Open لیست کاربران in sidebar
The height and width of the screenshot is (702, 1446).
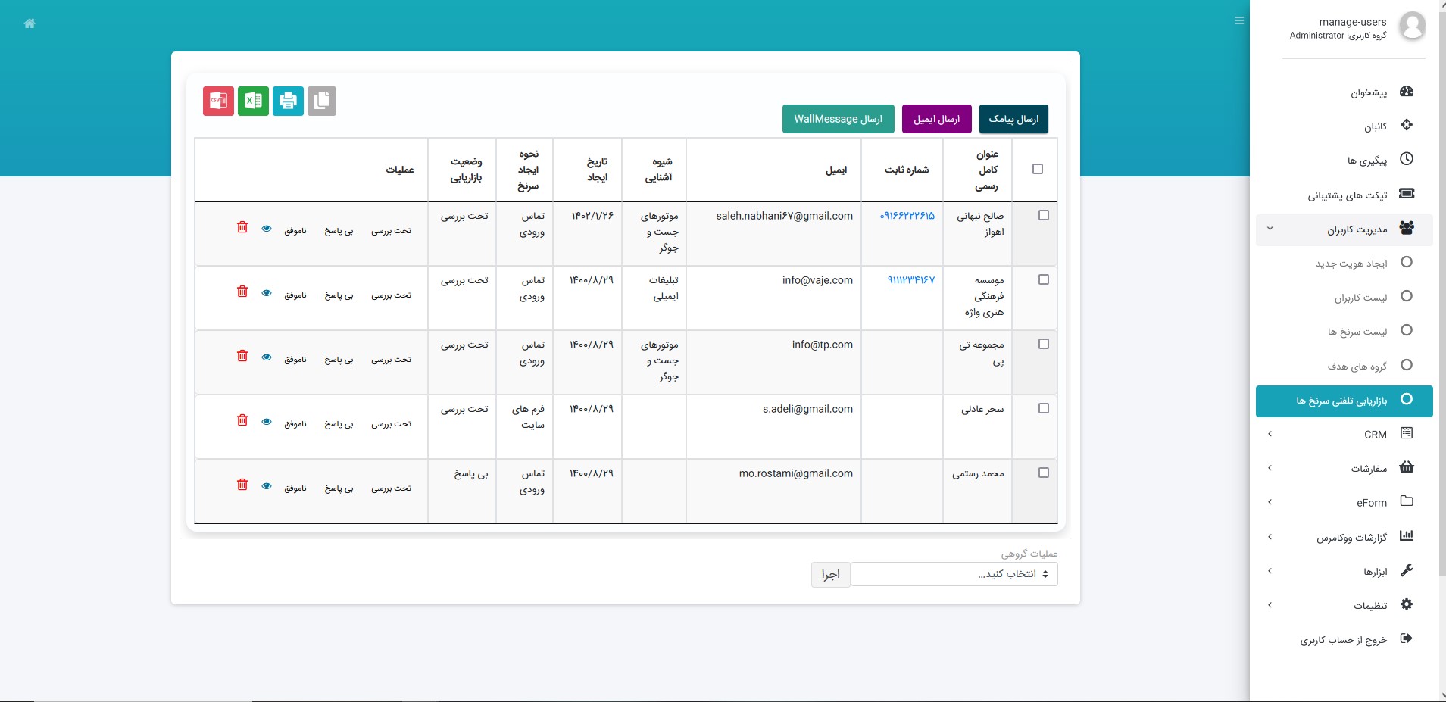pyautogui.click(x=1360, y=298)
